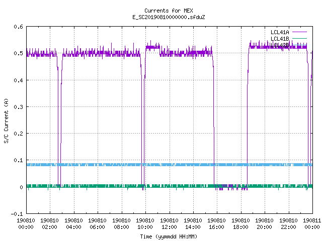The width and height of the screenshot is (322, 241).
Task: Click the purple line sample beside LCL41A
Action: click(x=299, y=32)
